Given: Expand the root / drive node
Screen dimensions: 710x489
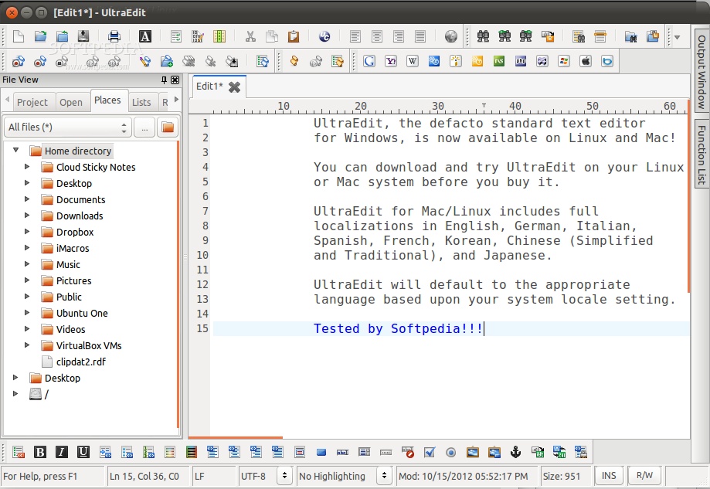Looking at the screenshot, I should point(16,393).
